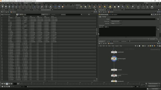Switch to the Material Palette tab
161x90 pixels.
pos(116,41)
